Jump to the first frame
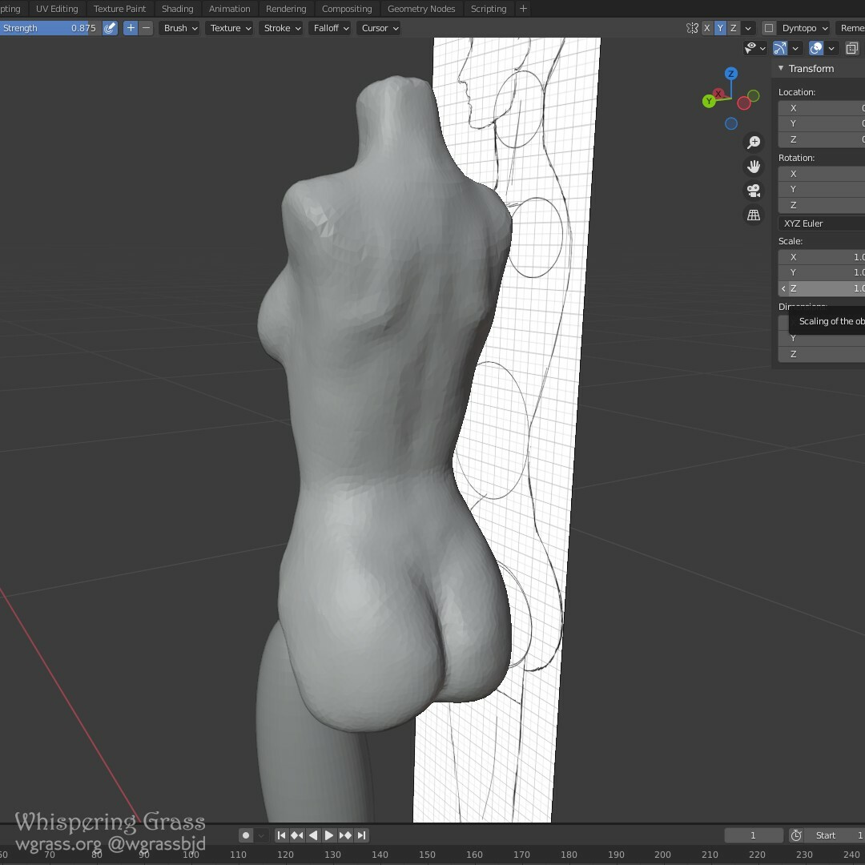 click(281, 835)
